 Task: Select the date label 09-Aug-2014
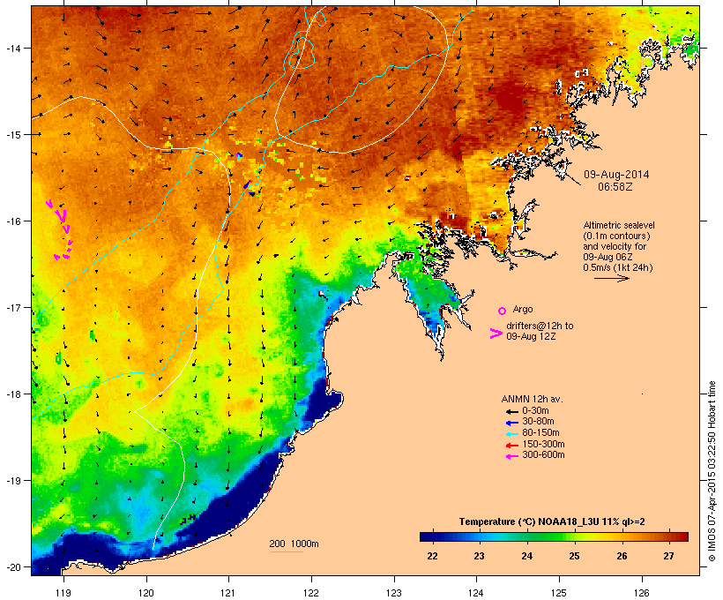[616, 175]
